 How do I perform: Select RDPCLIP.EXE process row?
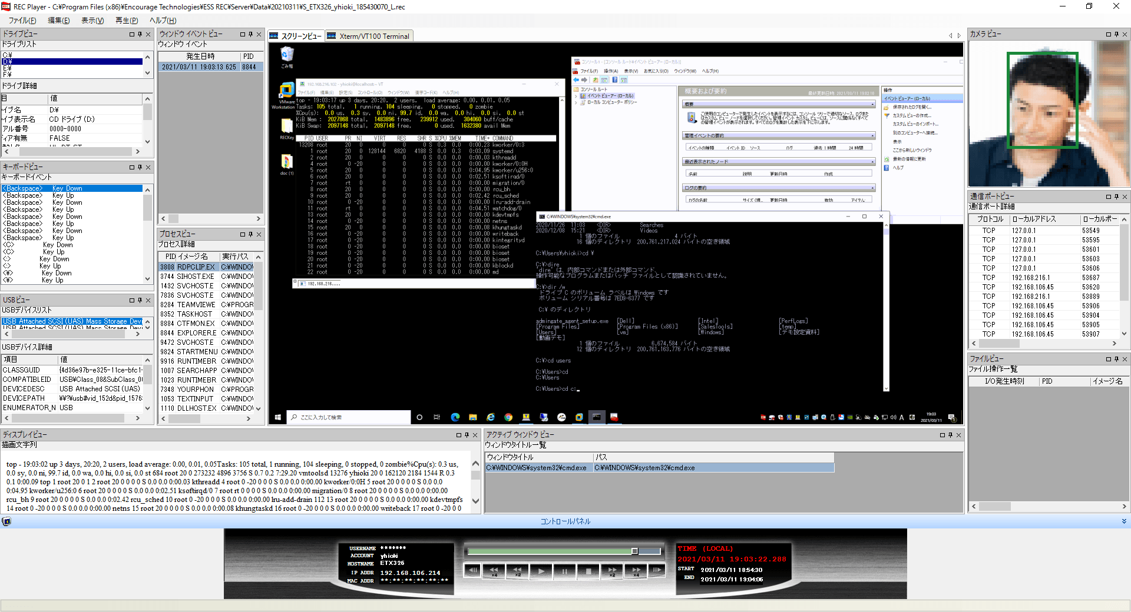click(x=196, y=267)
